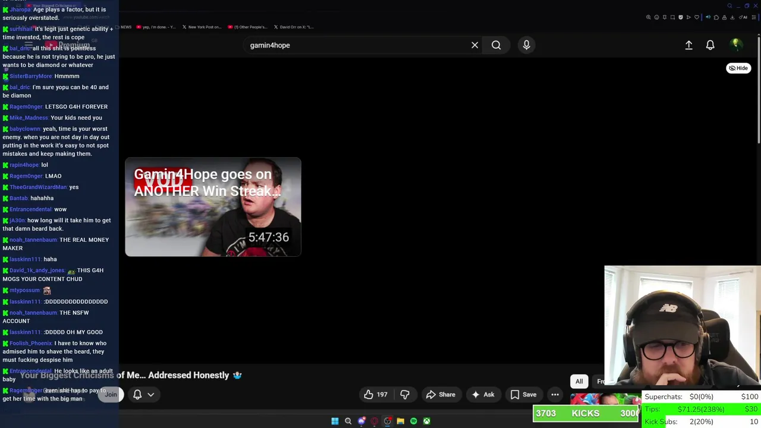The image size is (761, 428).
Task: Dislike the video with thumbs down
Action: [x=405, y=394]
